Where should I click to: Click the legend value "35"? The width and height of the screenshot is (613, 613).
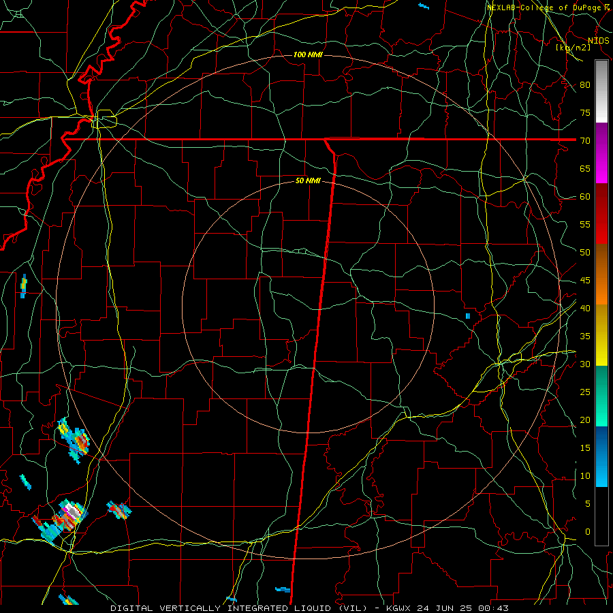click(585, 336)
